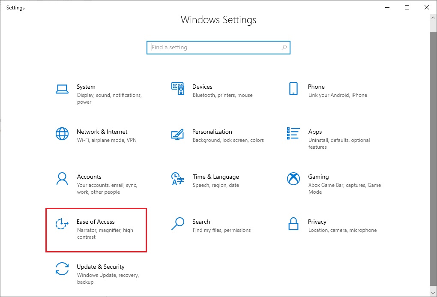Open Apps using its list icon
Image resolution: width=437 pixels, height=297 pixels.
coord(293,134)
